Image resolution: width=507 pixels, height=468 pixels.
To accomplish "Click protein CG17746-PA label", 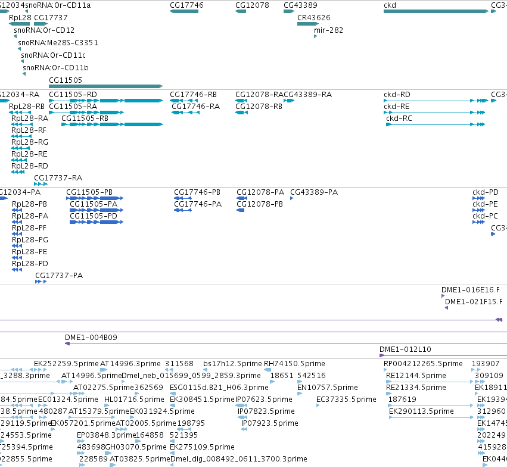I will [198, 204].
